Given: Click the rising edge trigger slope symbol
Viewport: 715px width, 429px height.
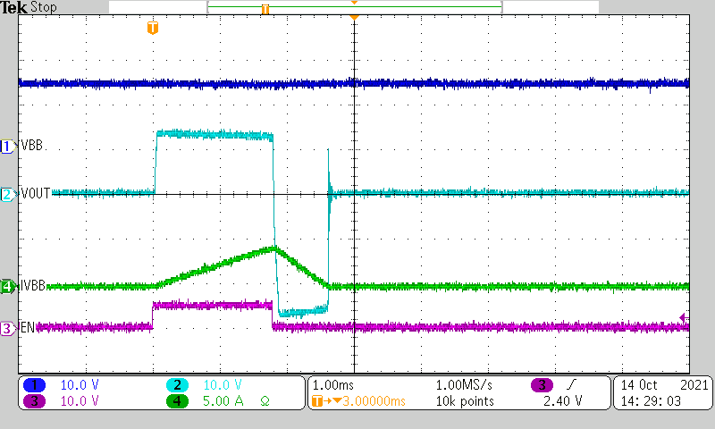Looking at the screenshot, I should click(x=571, y=385).
